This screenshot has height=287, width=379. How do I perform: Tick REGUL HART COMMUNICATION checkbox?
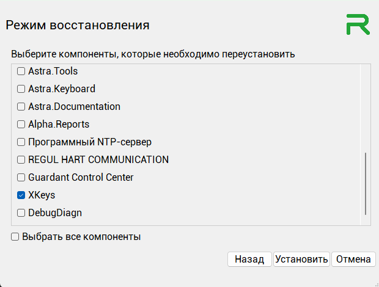(x=21, y=160)
